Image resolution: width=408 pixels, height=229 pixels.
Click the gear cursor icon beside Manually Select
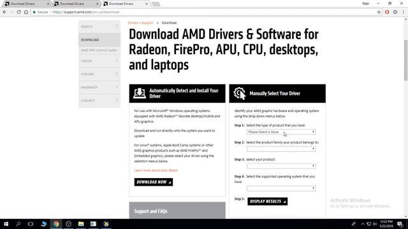click(x=240, y=94)
